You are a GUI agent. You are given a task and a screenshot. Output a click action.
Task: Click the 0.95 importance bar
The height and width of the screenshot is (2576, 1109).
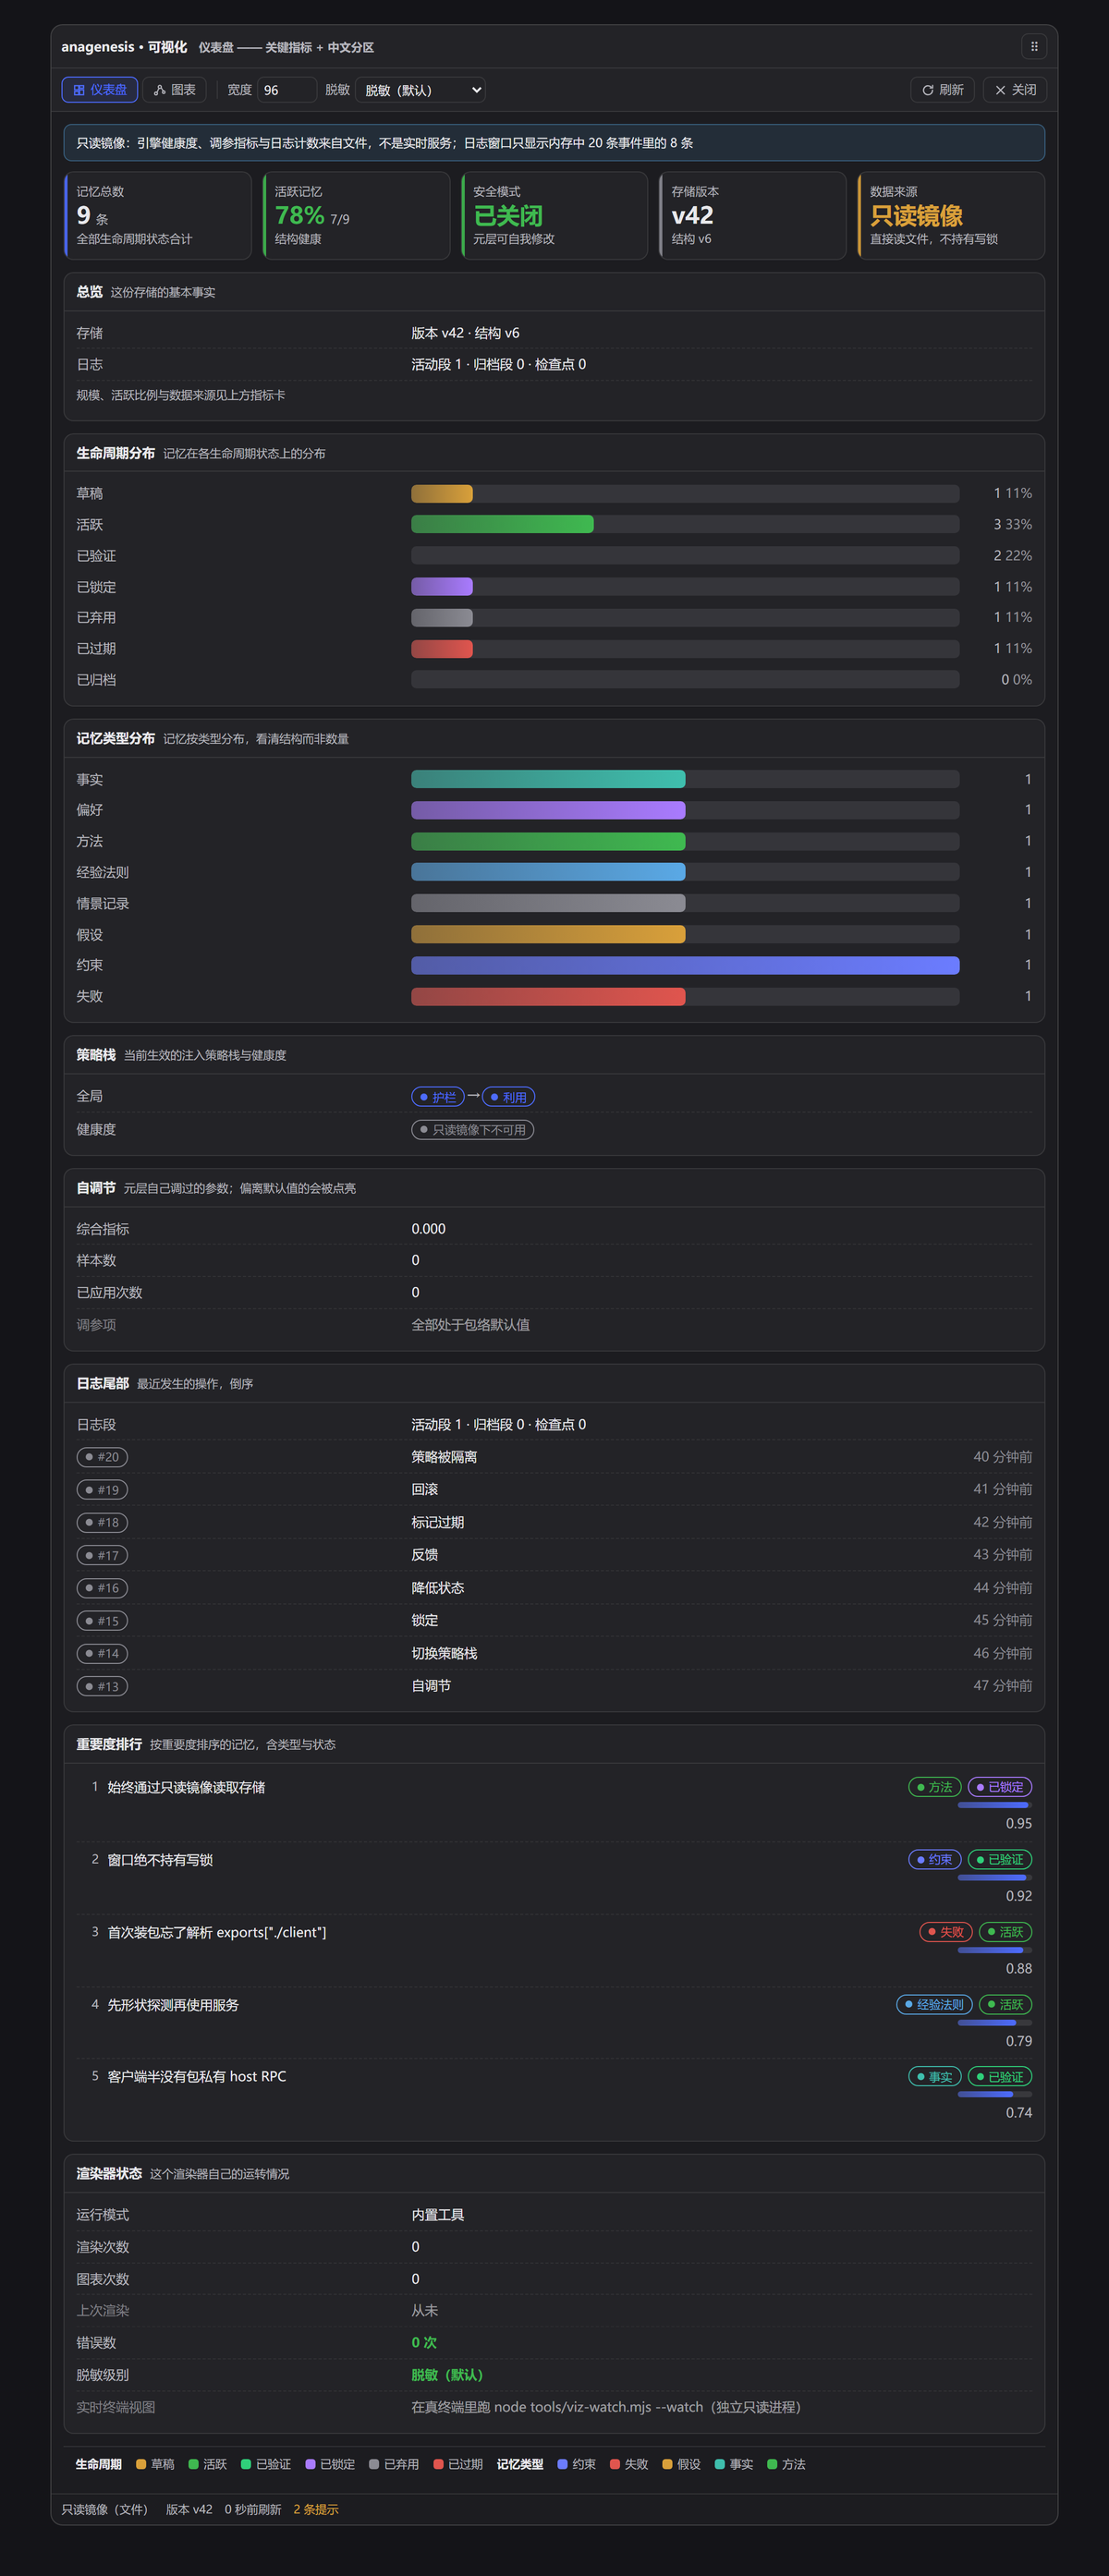[x=995, y=1805]
